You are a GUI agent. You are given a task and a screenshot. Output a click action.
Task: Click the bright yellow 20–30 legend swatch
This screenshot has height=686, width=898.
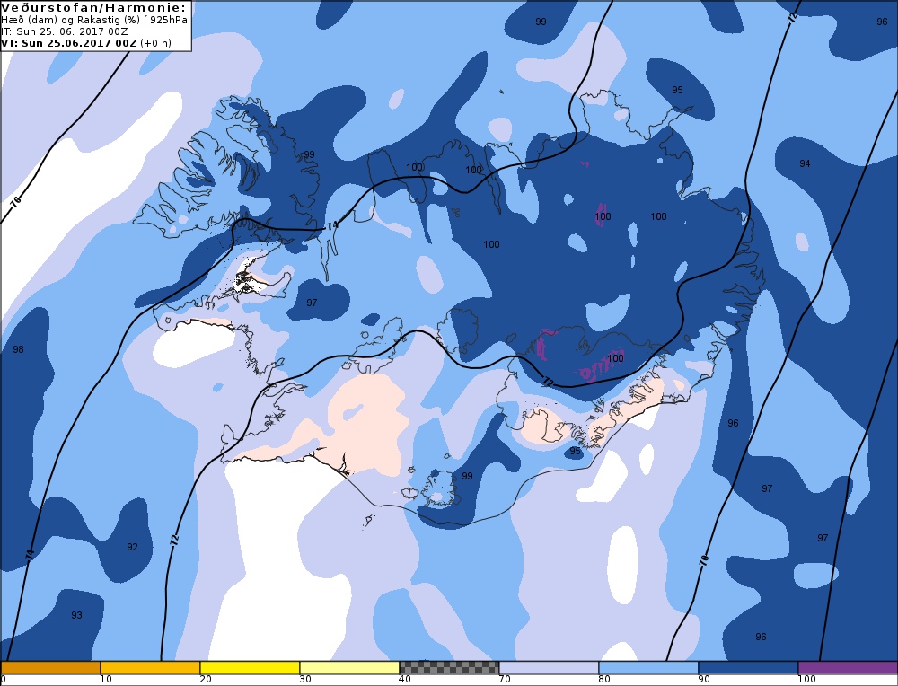[250, 668]
